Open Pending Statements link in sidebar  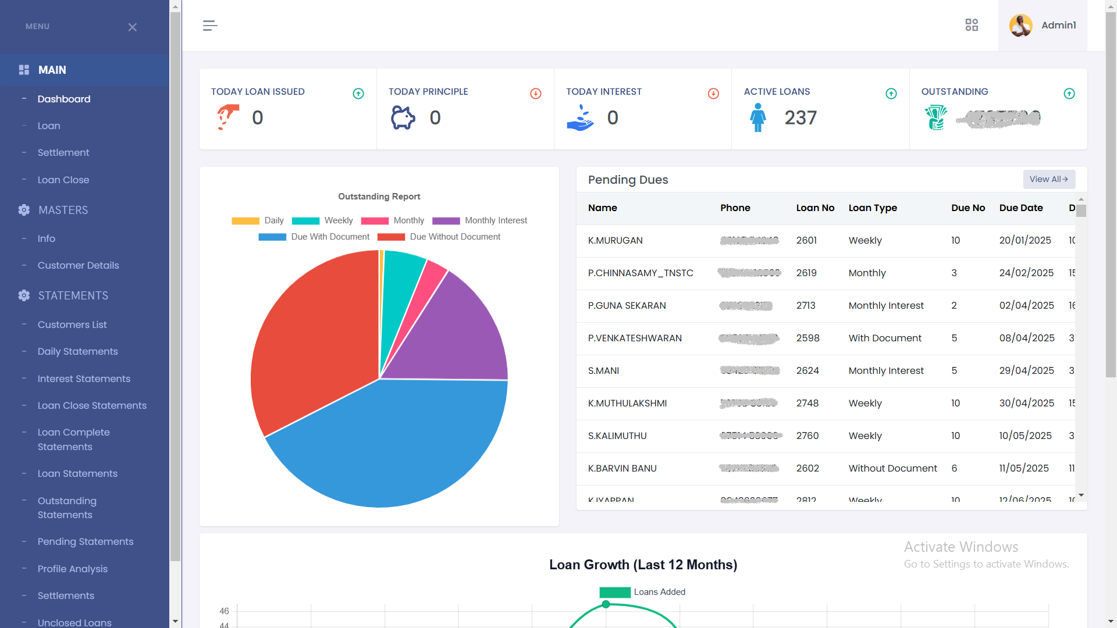pos(86,541)
